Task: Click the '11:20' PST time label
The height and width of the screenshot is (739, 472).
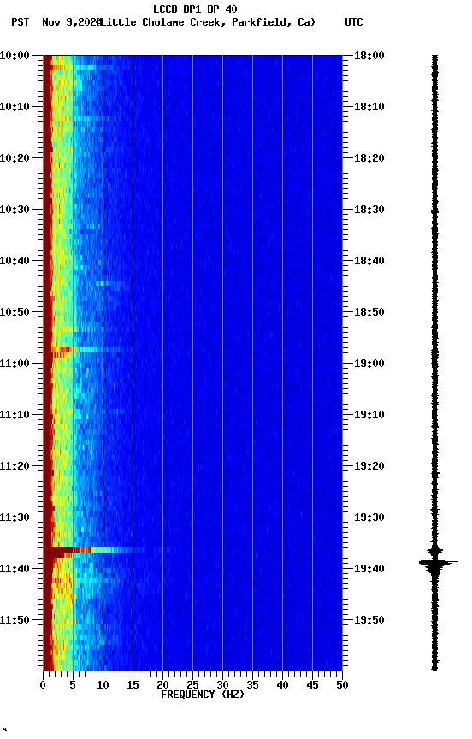Action: pyautogui.click(x=15, y=466)
